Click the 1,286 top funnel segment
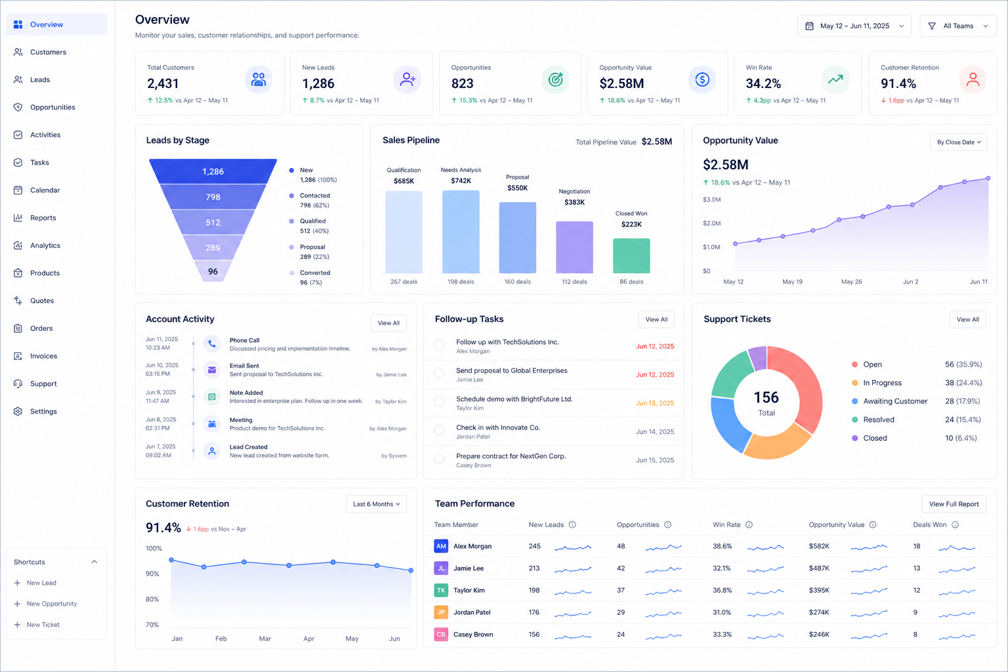1008x672 pixels. [x=213, y=171]
